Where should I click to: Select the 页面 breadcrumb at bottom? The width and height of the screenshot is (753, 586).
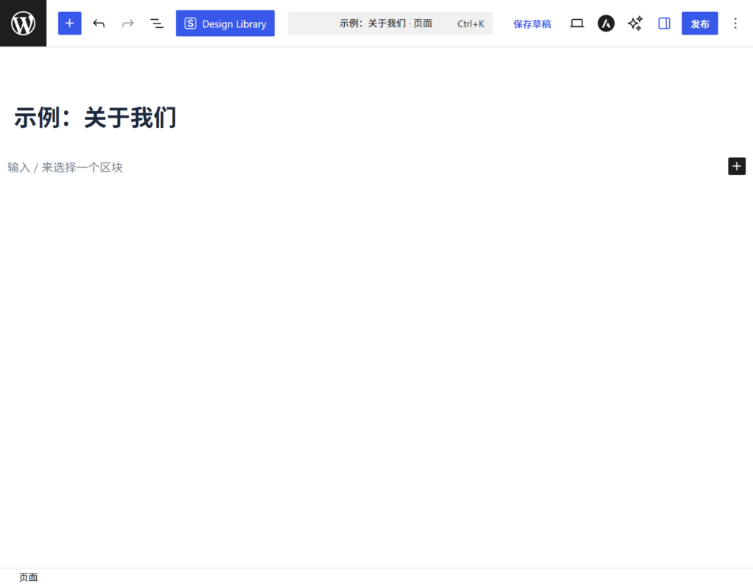pos(29,577)
